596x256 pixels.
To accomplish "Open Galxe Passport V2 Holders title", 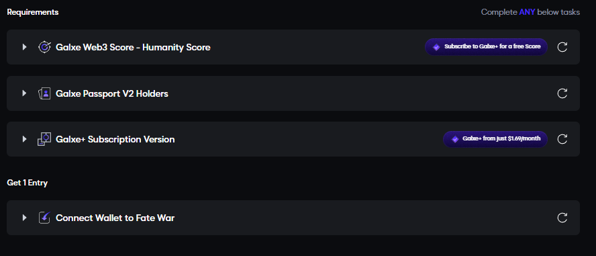I will pos(112,93).
